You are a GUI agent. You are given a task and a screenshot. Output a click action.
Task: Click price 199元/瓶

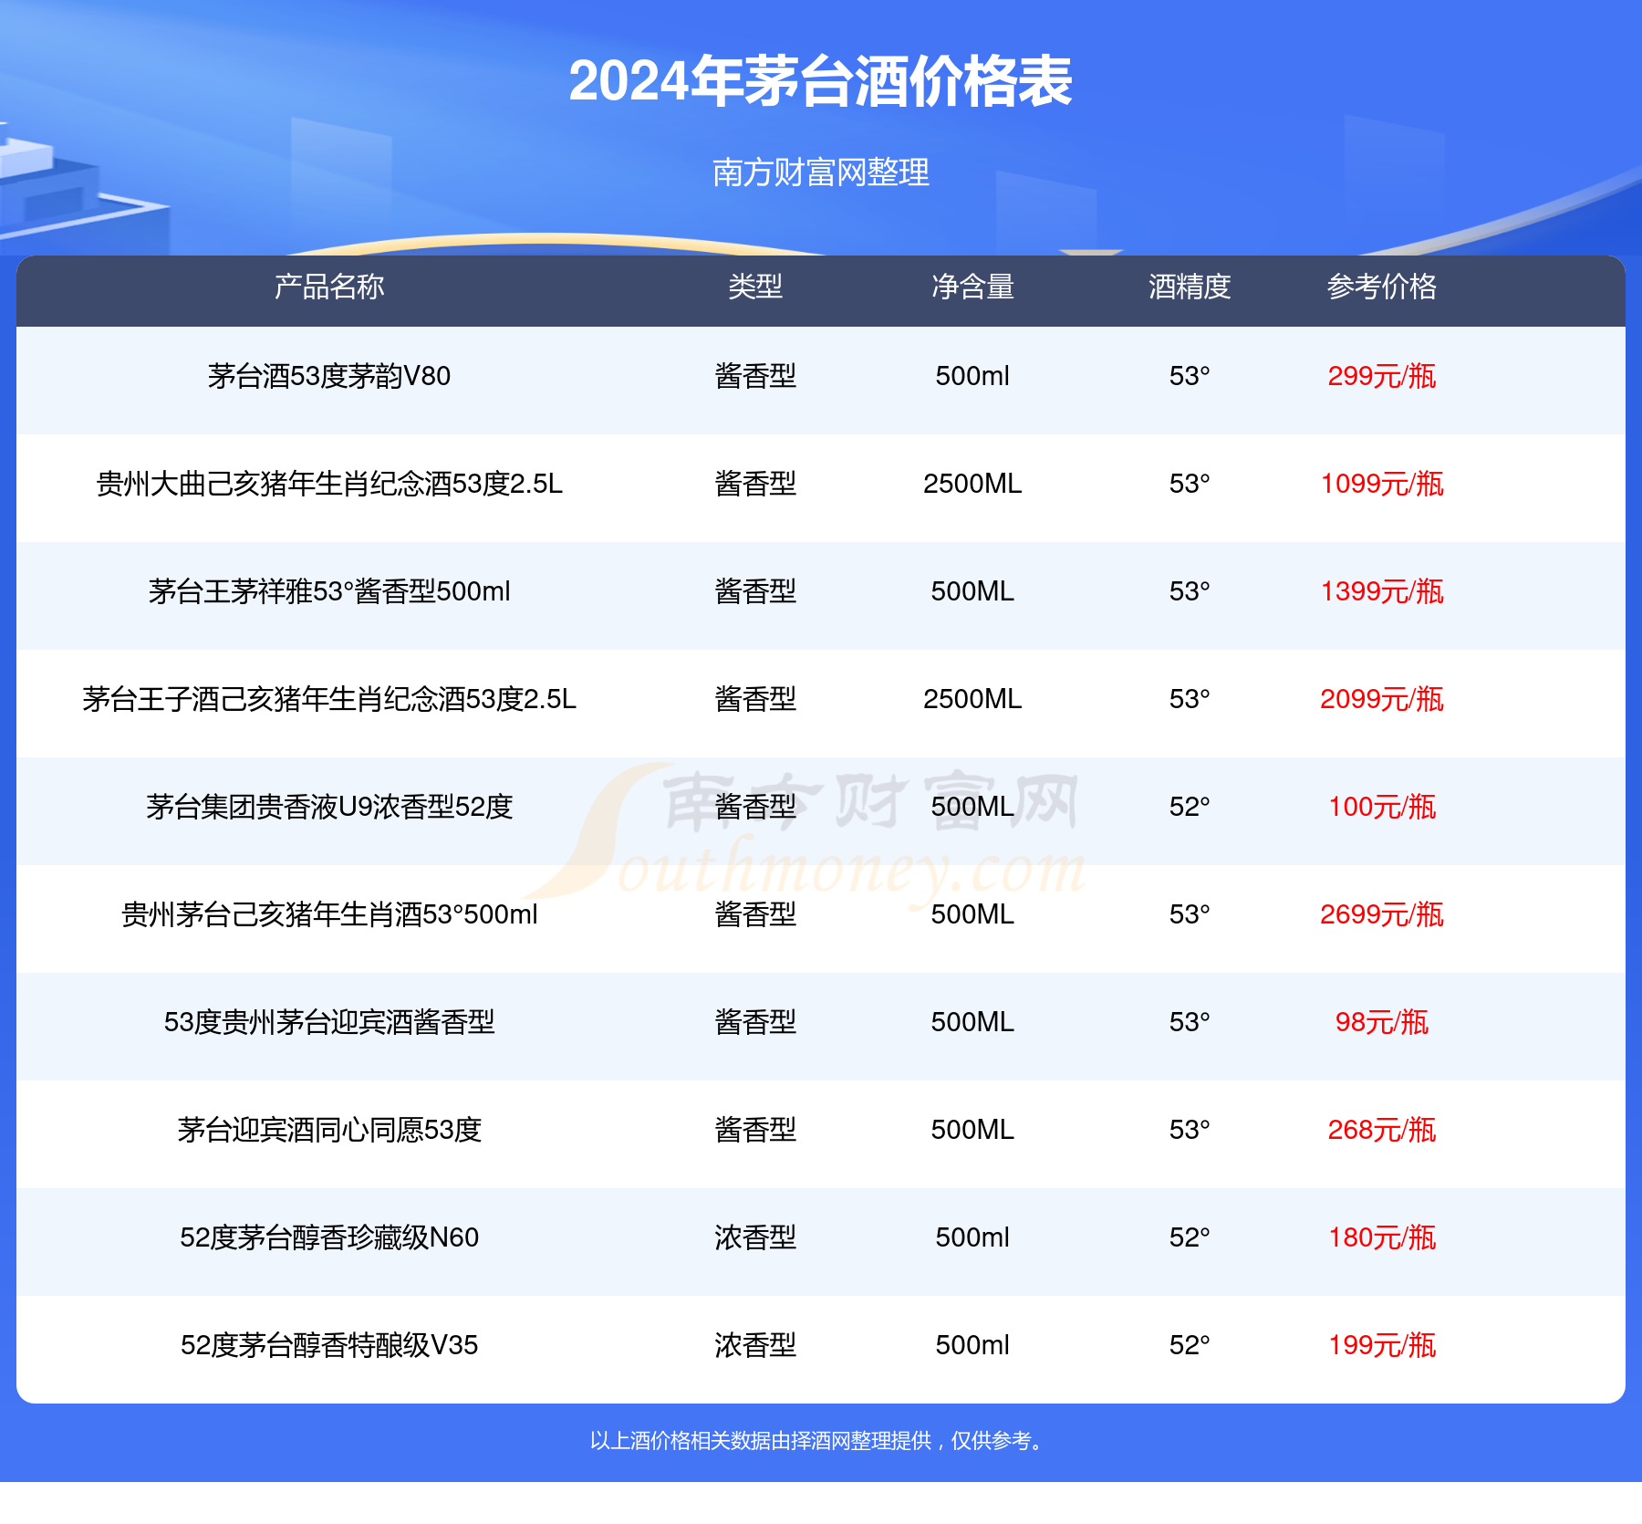(1382, 1345)
